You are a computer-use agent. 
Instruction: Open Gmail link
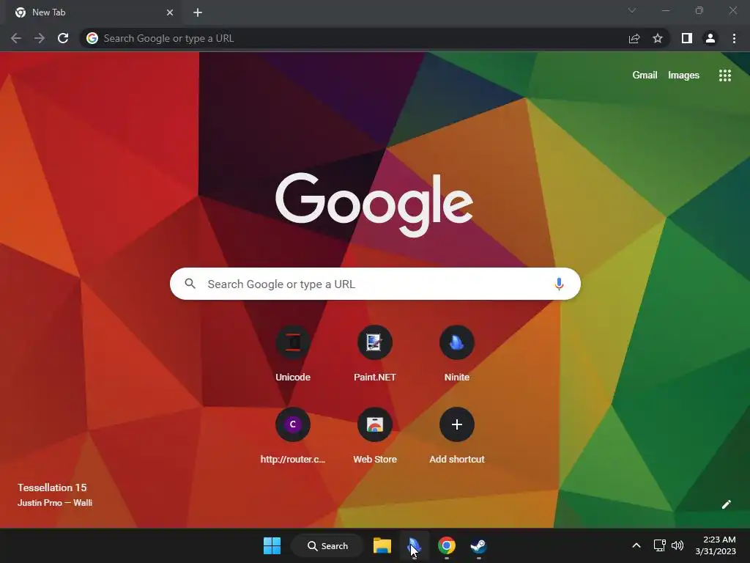point(645,76)
